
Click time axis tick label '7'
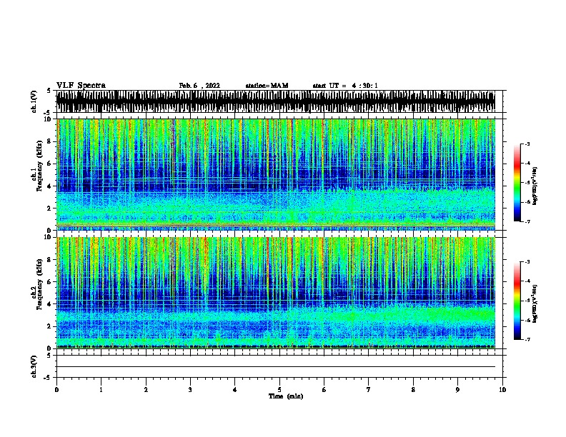point(369,390)
